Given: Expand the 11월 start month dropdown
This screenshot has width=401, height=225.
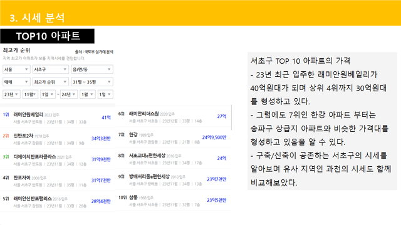Looking at the screenshot, I should click(x=30, y=94).
